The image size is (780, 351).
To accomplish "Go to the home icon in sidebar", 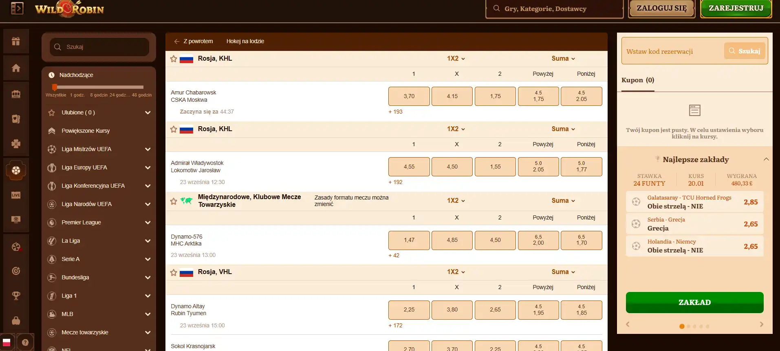I will [x=16, y=68].
